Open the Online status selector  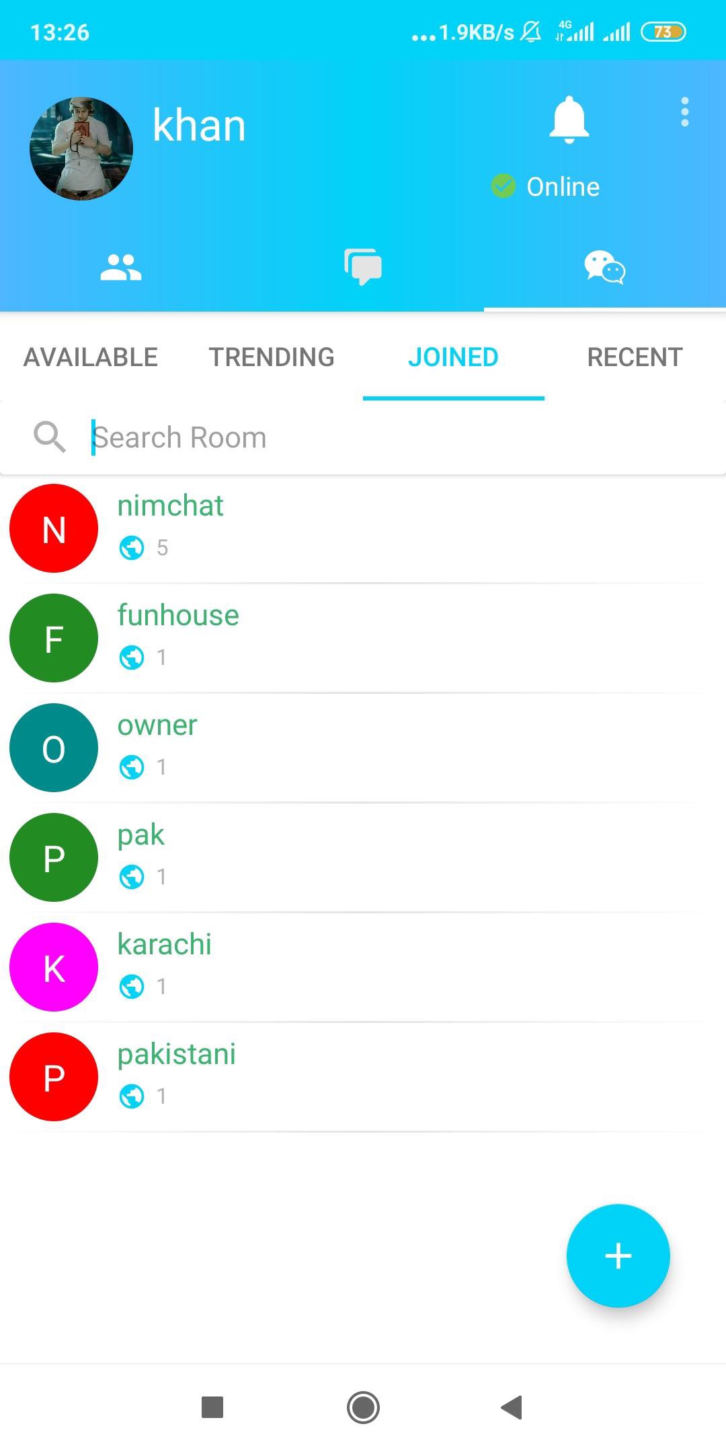545,186
